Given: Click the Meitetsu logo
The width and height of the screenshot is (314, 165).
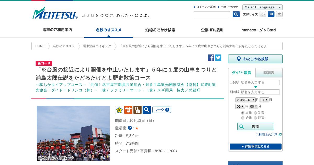Looking at the screenshot, I should click(x=55, y=13).
